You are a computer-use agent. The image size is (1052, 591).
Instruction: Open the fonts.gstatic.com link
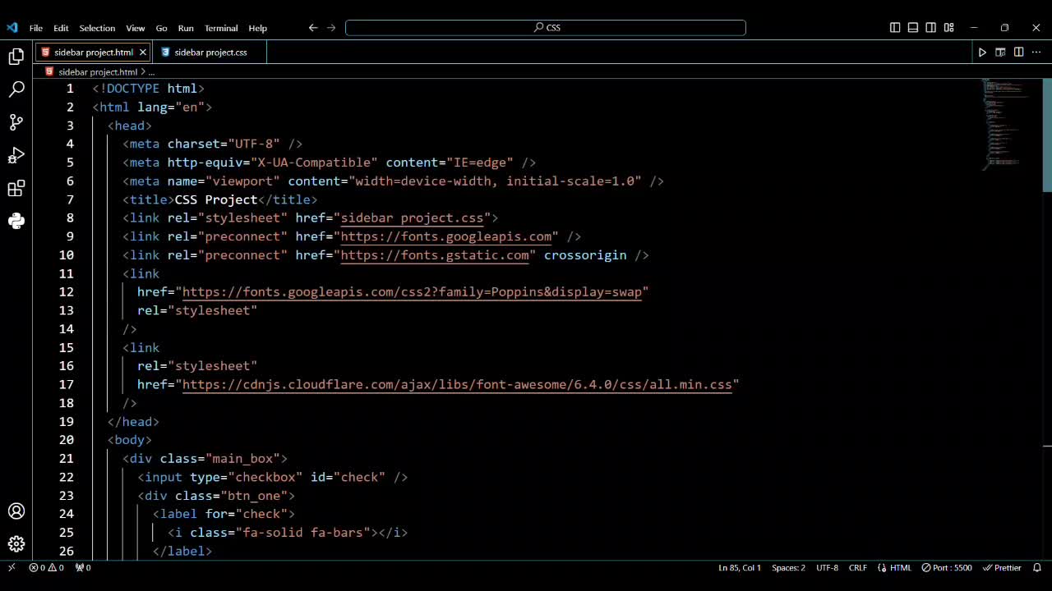coord(435,255)
